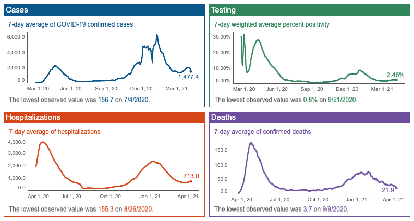Screen dimensions: 414x221
Task: Click the 156.7 lowest cases value
Action: [x=106, y=100]
